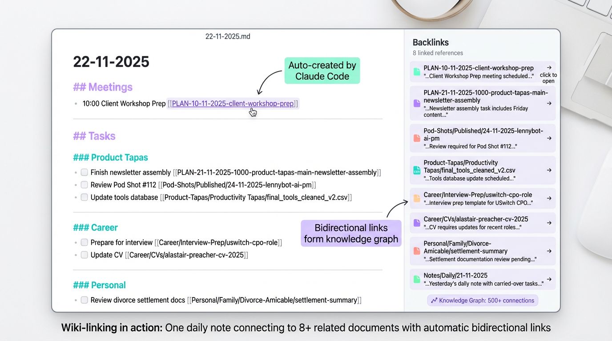Click the ### Career heading

point(95,228)
